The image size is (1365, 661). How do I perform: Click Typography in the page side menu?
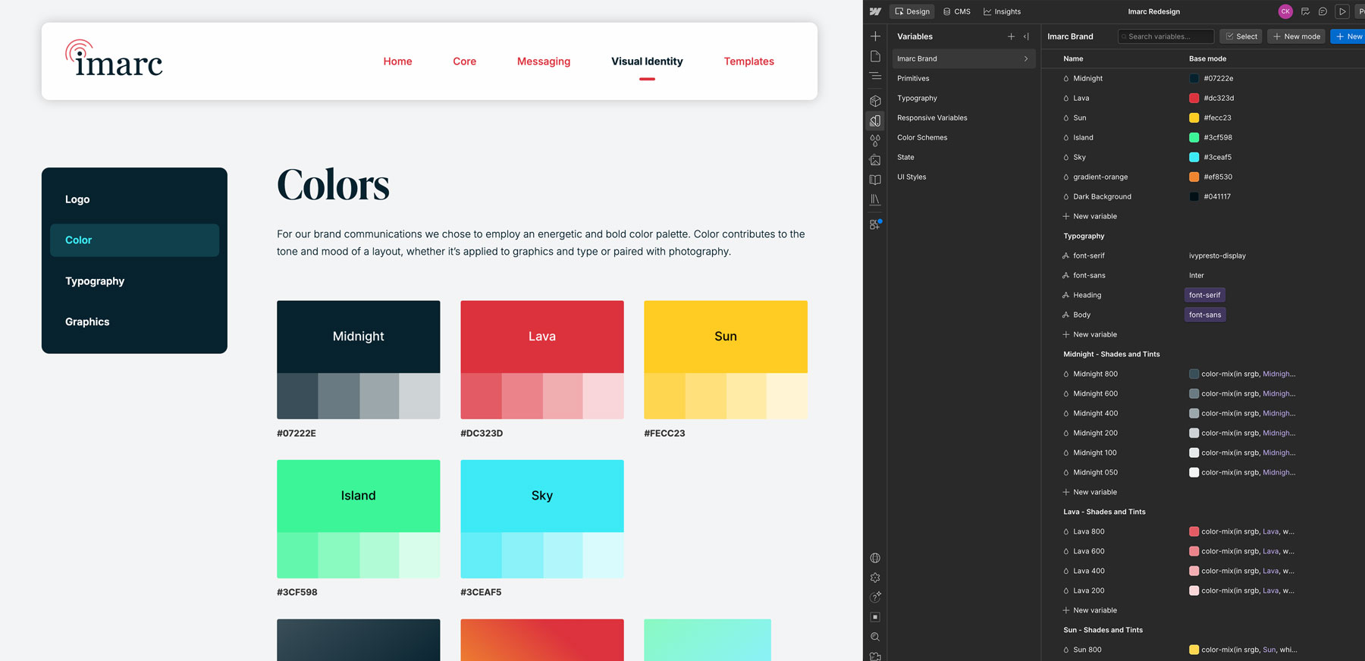click(95, 281)
